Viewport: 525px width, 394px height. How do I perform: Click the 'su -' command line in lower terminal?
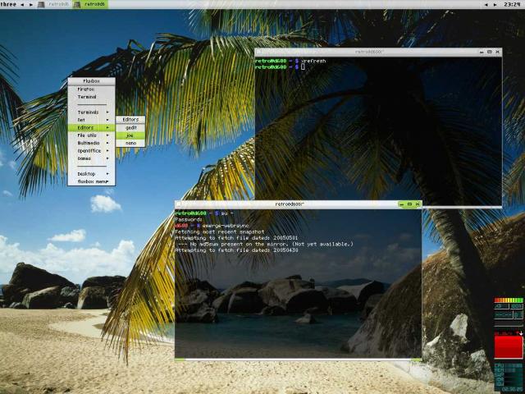pyautogui.click(x=204, y=213)
